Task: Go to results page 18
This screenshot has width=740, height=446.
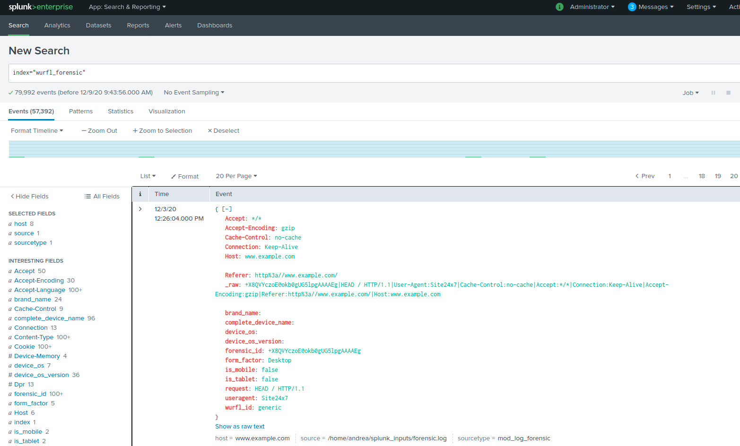Action: tap(702, 176)
